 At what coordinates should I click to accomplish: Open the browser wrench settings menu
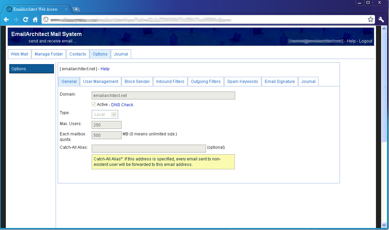click(x=381, y=19)
